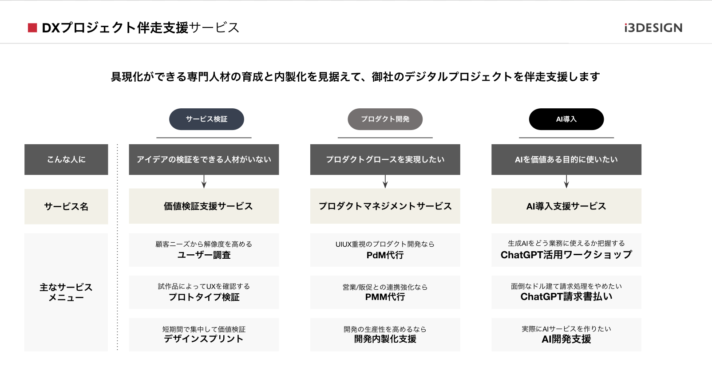Open the ChatGPT請求書払い card
The width and height of the screenshot is (712, 371).
(x=566, y=292)
